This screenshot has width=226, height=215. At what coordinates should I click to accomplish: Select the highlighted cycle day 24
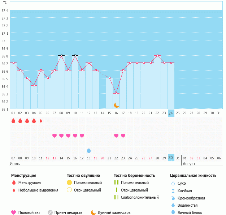click(x=171, y=113)
